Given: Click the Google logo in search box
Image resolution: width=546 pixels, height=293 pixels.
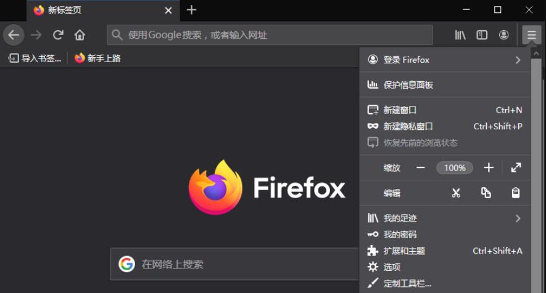Looking at the screenshot, I should 126,264.
